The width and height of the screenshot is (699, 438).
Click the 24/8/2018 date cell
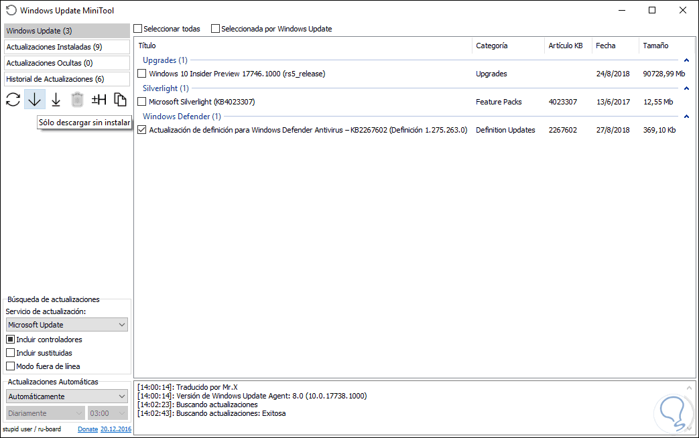613,74
